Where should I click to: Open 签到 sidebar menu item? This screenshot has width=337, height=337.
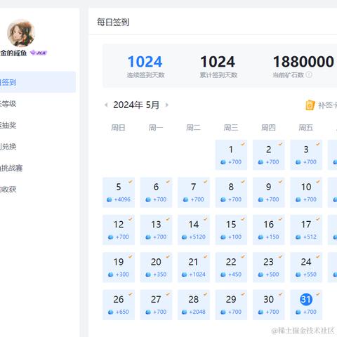pos(37,82)
